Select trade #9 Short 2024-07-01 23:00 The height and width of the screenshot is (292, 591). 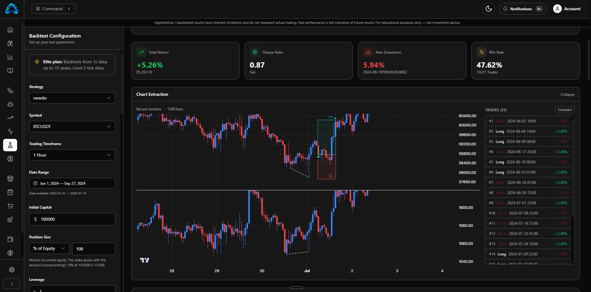(528, 203)
